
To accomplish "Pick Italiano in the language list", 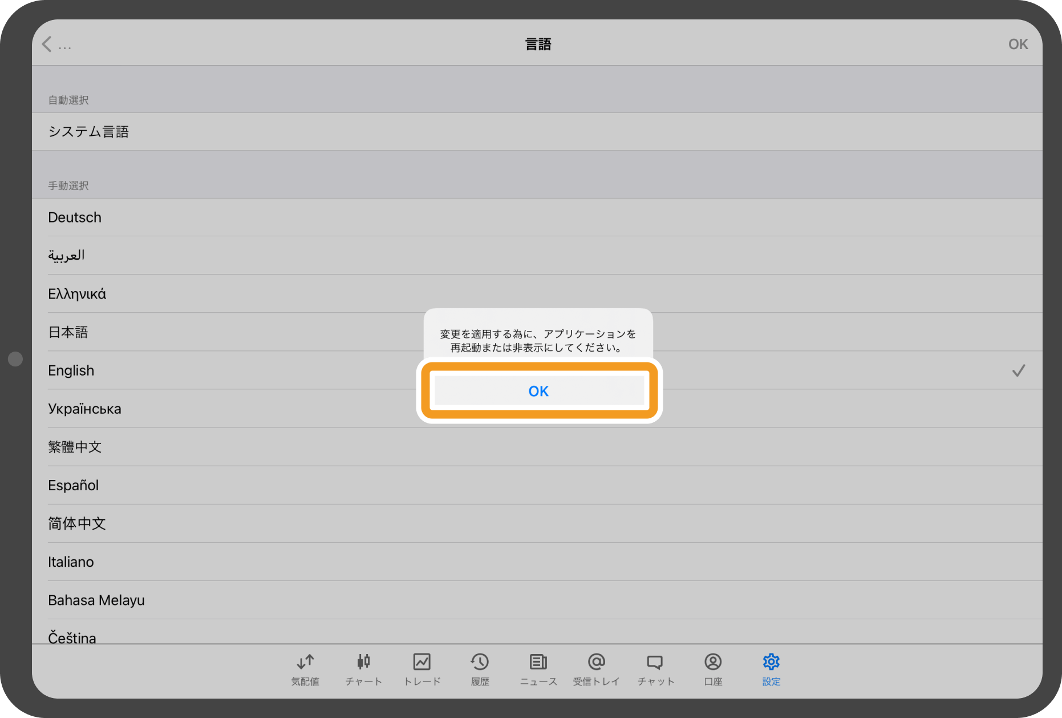I will (x=71, y=562).
